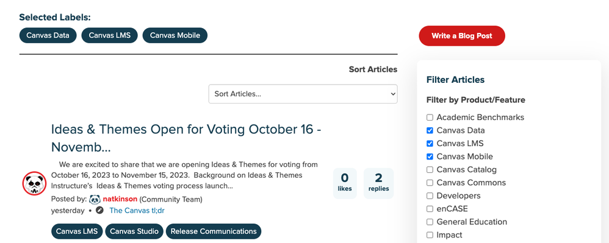Click Write a Blog Post button

[462, 36]
